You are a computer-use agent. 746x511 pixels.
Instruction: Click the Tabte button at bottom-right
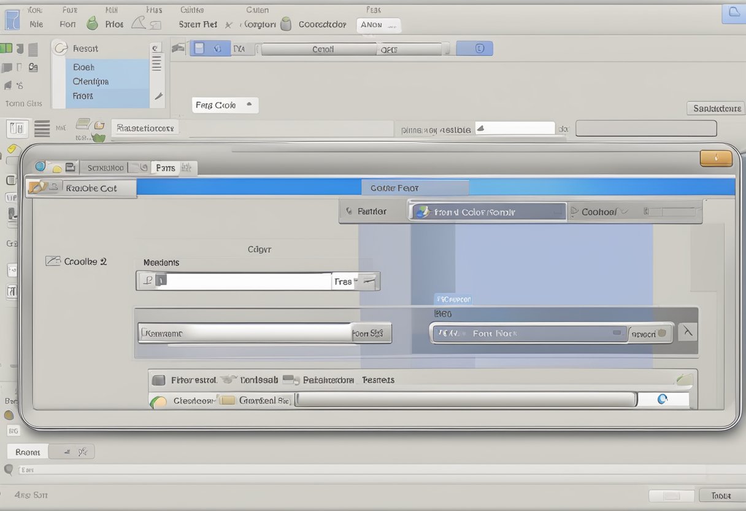coord(721,495)
